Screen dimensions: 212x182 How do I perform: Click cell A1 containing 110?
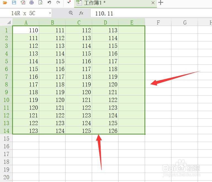(x=26, y=30)
